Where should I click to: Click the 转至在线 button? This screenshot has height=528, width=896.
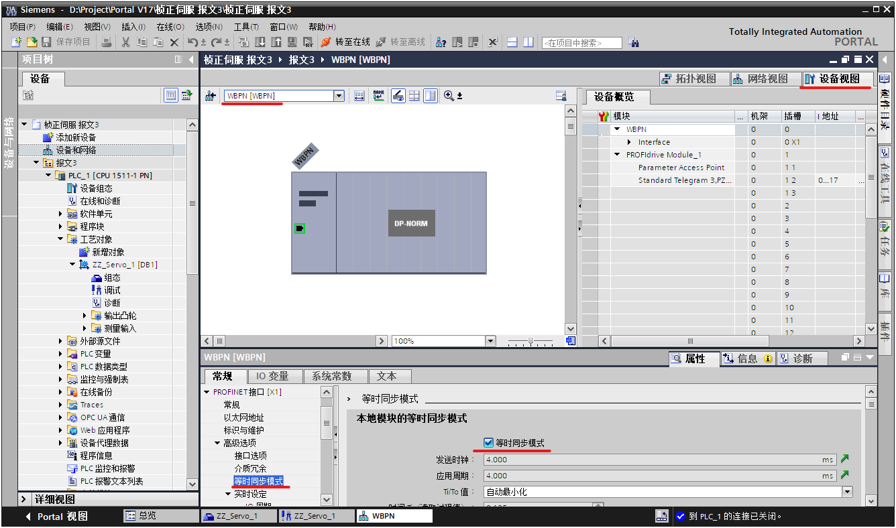[x=345, y=42]
